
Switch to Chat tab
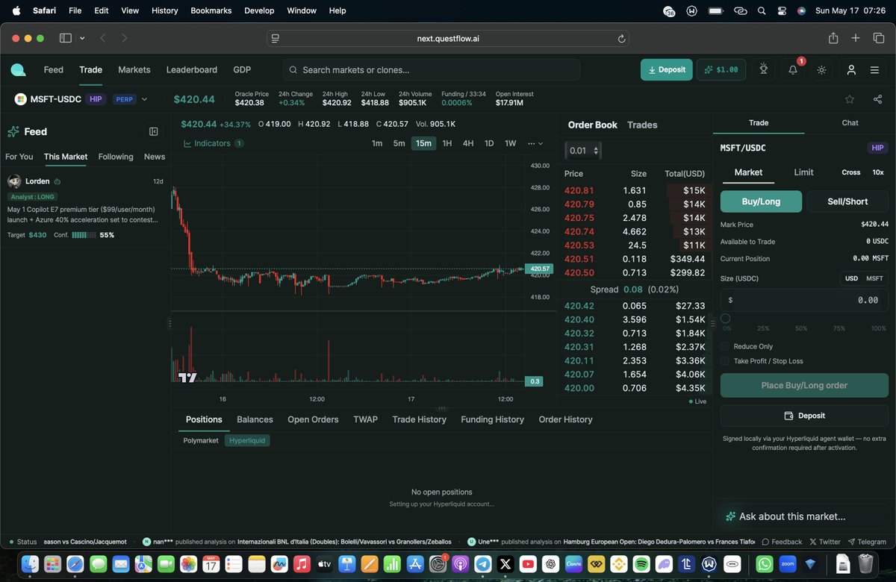pos(850,122)
